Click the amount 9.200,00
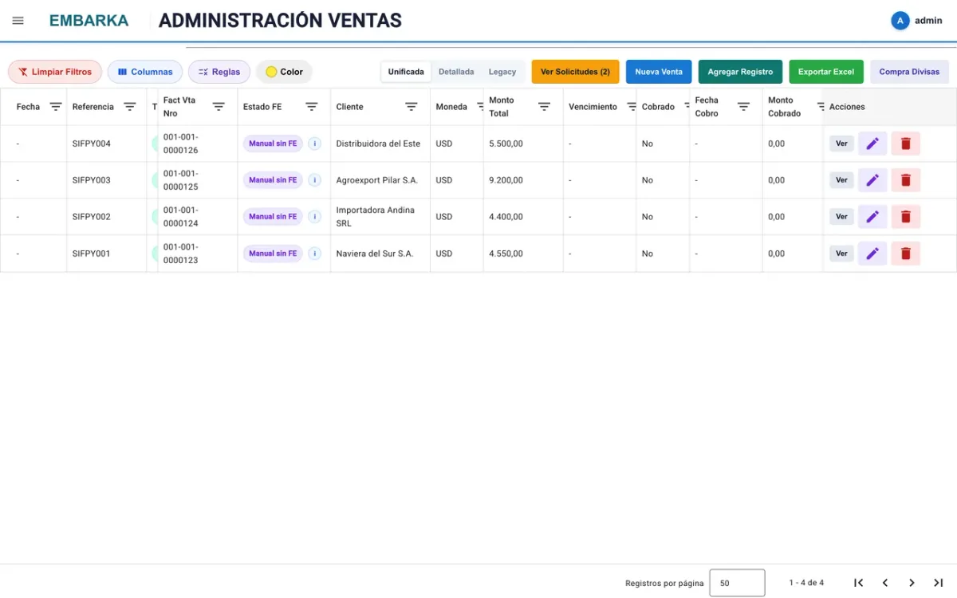Image resolution: width=957 pixels, height=598 pixels. click(x=506, y=180)
